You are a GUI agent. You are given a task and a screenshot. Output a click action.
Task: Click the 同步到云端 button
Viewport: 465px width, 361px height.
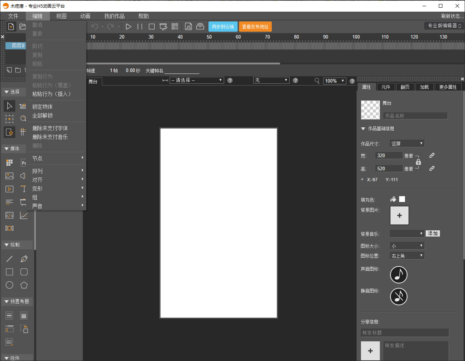point(223,27)
